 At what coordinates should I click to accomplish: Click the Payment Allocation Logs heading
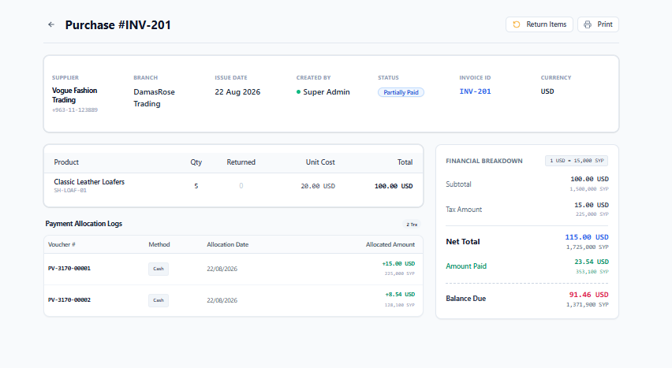[x=84, y=224]
